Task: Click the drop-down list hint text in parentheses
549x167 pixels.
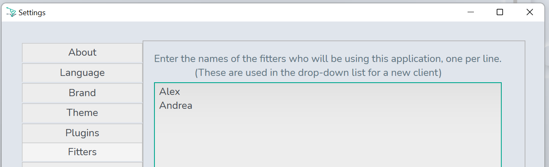Action: click(x=318, y=73)
